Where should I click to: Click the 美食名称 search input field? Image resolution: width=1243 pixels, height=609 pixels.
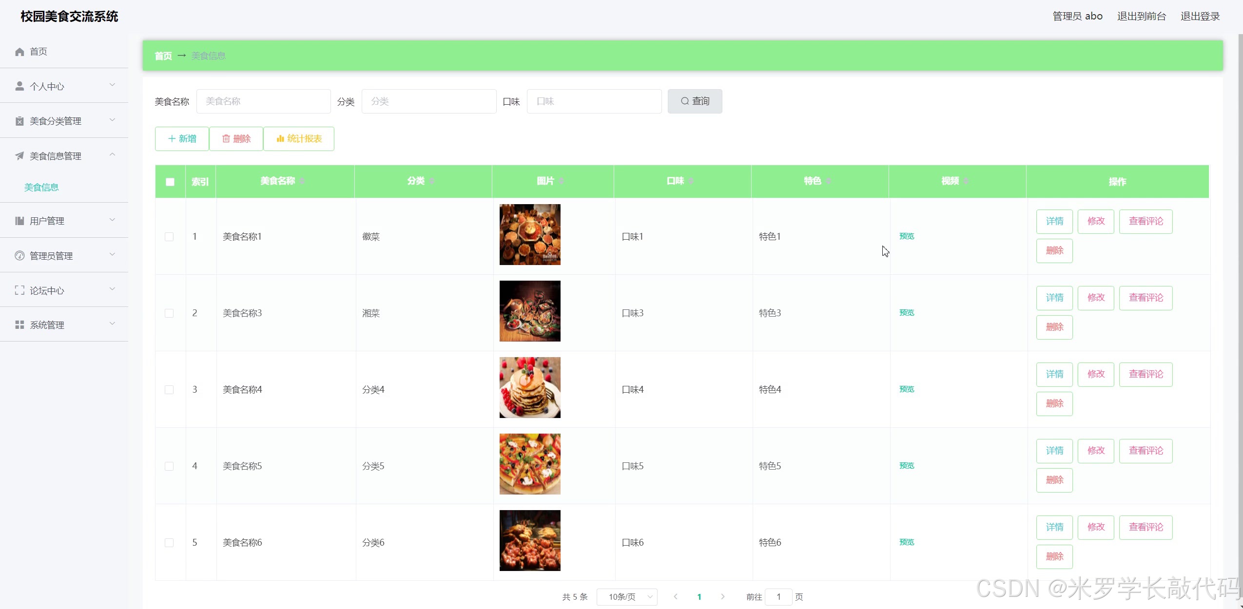coord(263,101)
